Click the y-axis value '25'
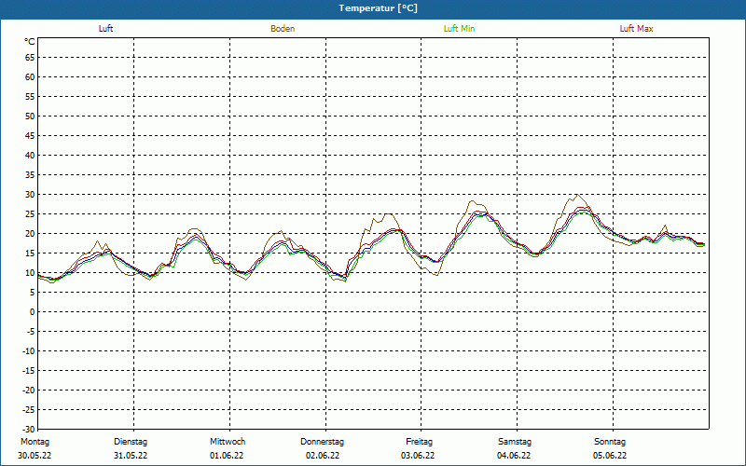The width and height of the screenshot is (746, 466). (x=30, y=214)
